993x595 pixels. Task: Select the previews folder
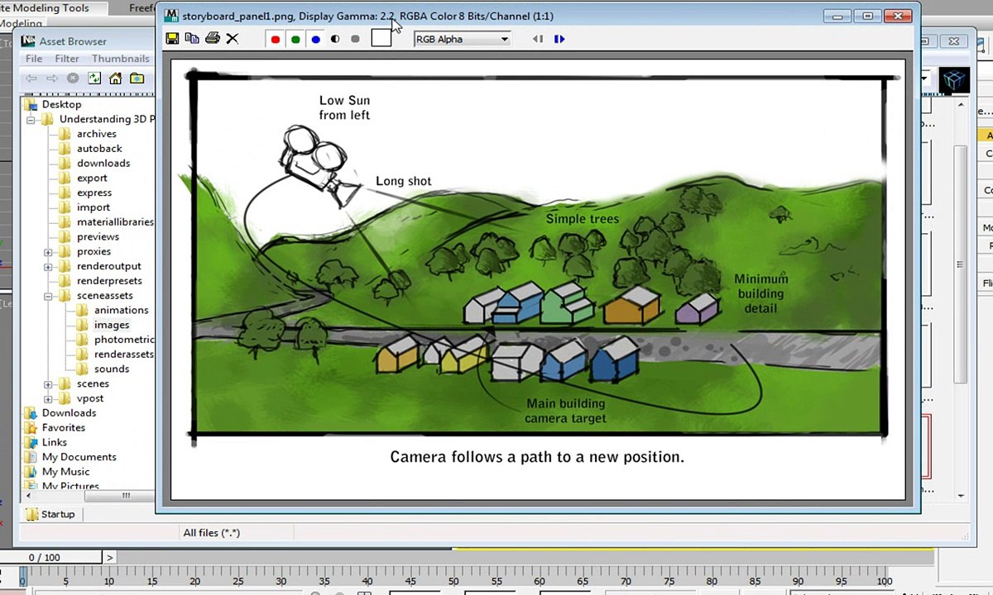(98, 237)
